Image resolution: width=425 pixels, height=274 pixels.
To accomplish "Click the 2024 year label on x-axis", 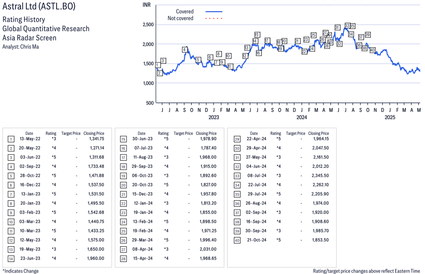I will [302, 117].
